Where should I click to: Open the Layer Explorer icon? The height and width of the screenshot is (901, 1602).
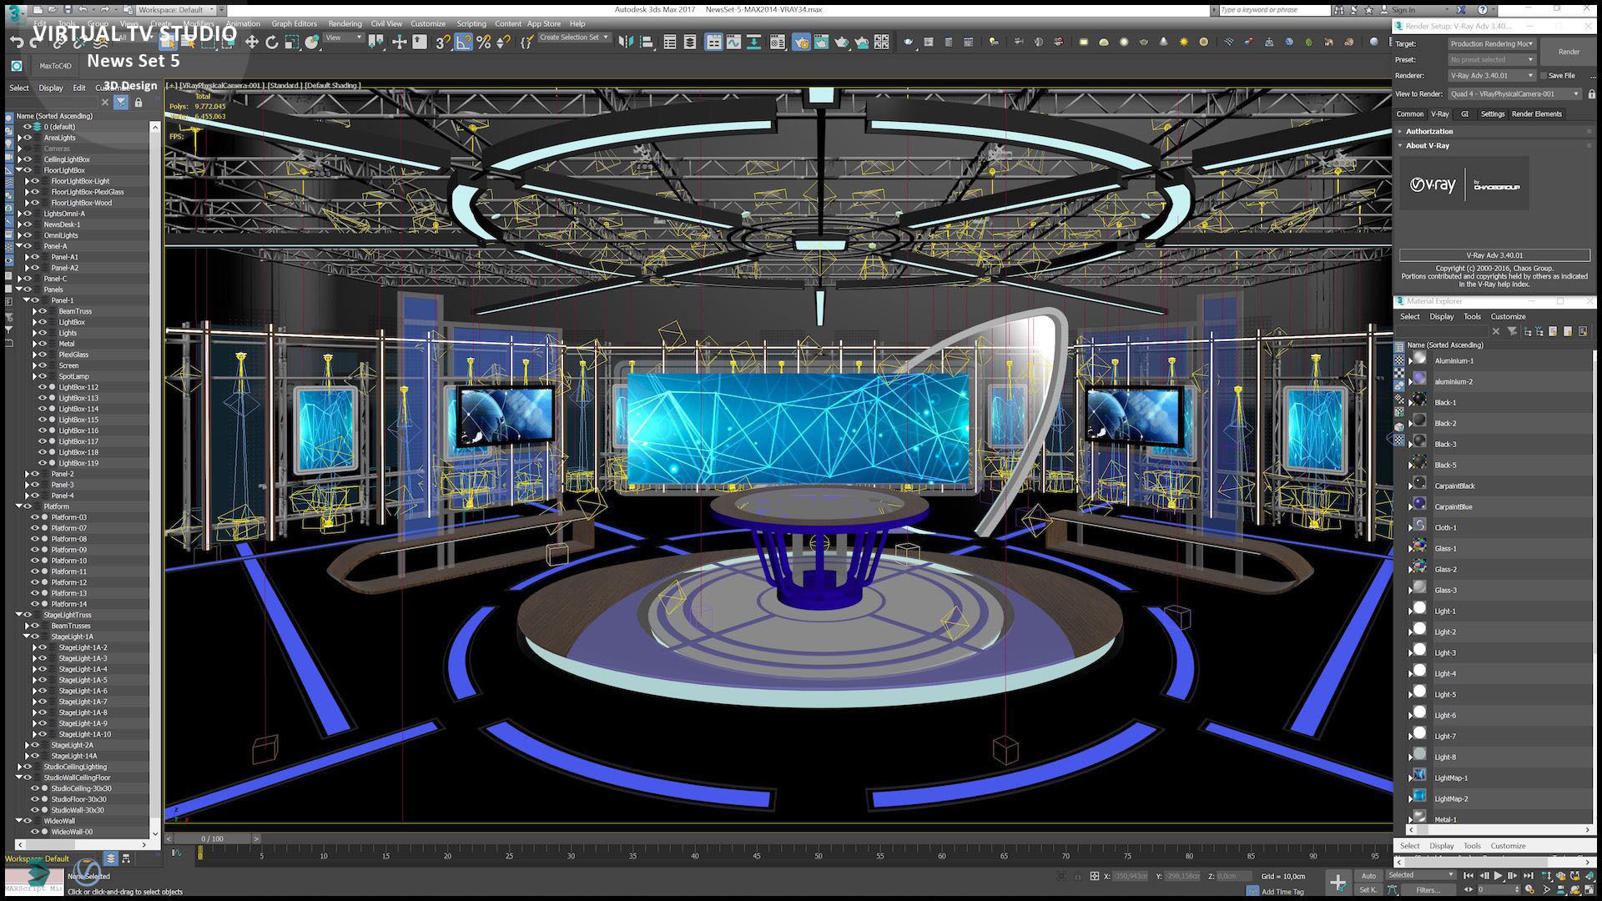point(690,42)
